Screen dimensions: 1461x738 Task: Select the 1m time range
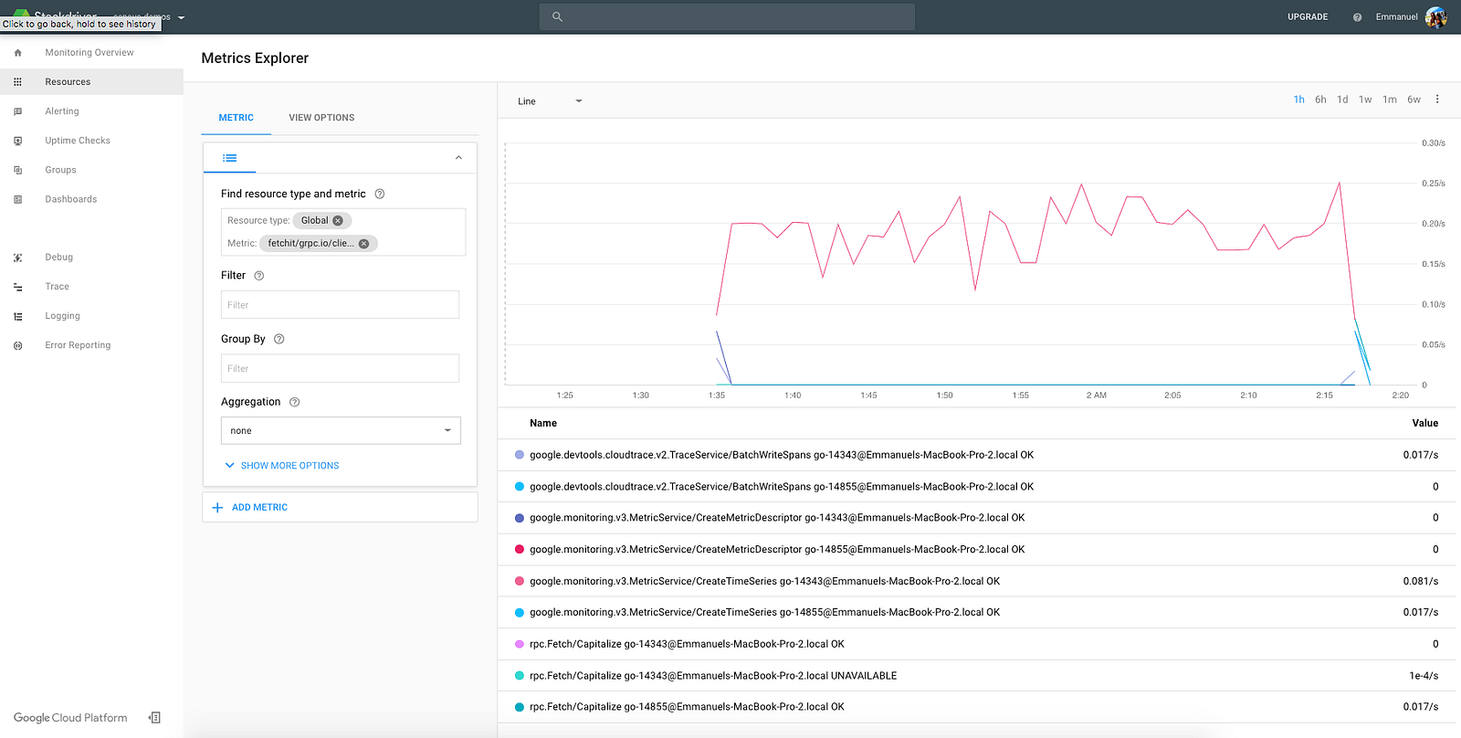click(x=1390, y=100)
